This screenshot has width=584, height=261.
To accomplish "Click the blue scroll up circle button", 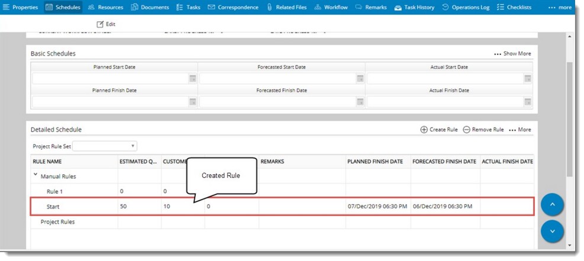I will tap(552, 204).
